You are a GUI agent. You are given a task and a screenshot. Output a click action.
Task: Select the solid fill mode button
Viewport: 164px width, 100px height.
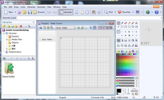click(x=118, y=40)
